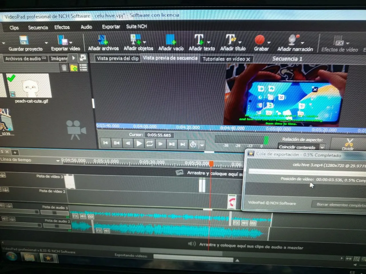Open the file explorer taskbar icon
Image resolution: width=366 pixels, height=274 pixels.
tap(29, 258)
